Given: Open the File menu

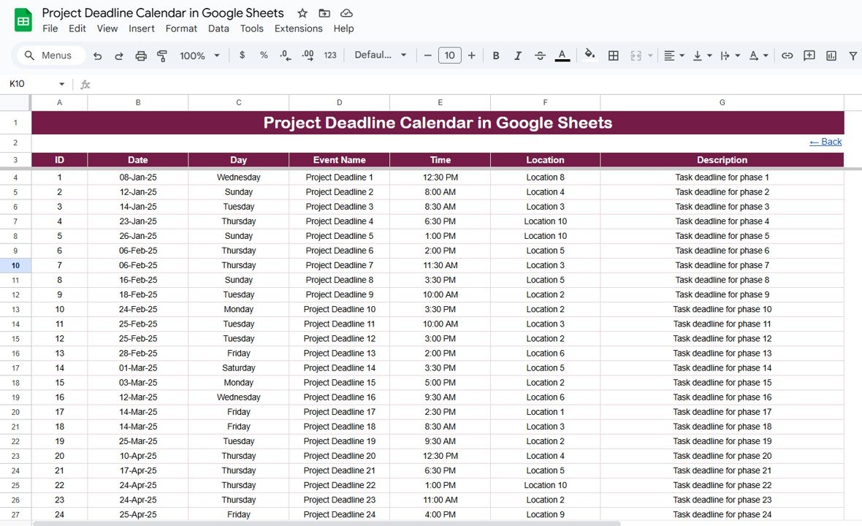Looking at the screenshot, I should (x=50, y=28).
